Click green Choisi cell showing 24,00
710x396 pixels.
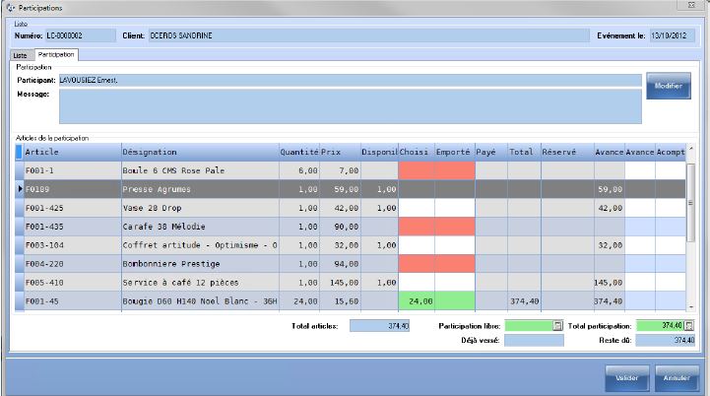coord(416,301)
